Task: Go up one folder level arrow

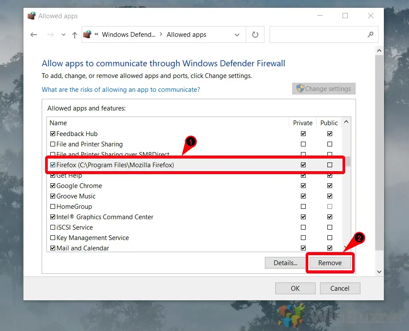Action: click(75, 35)
